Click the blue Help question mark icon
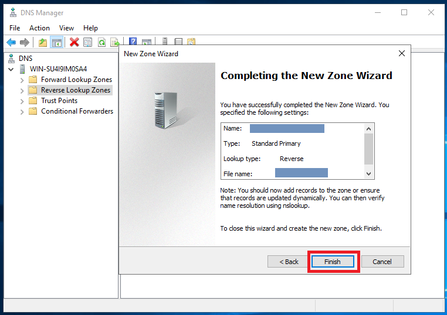The height and width of the screenshot is (315, 447). [x=133, y=42]
